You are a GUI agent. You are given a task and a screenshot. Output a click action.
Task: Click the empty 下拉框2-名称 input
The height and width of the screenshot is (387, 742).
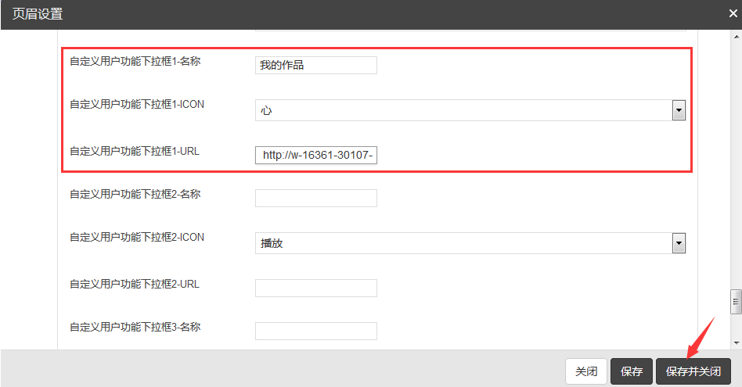coord(316,198)
